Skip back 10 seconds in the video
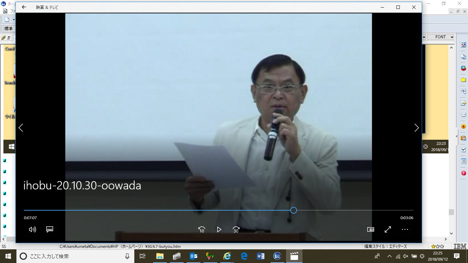Image resolution: width=468 pixels, height=263 pixels. [x=201, y=229]
